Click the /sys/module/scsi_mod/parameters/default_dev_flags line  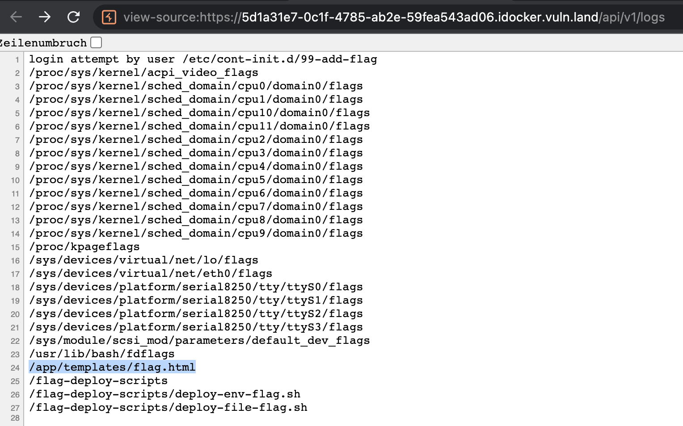click(199, 340)
